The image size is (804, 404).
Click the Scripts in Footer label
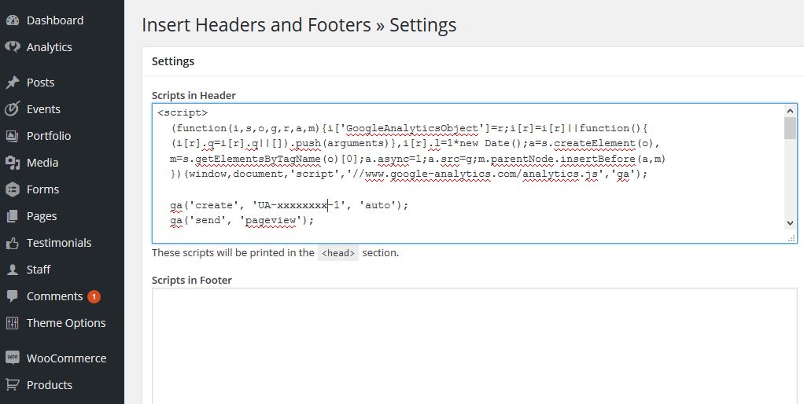coord(192,280)
